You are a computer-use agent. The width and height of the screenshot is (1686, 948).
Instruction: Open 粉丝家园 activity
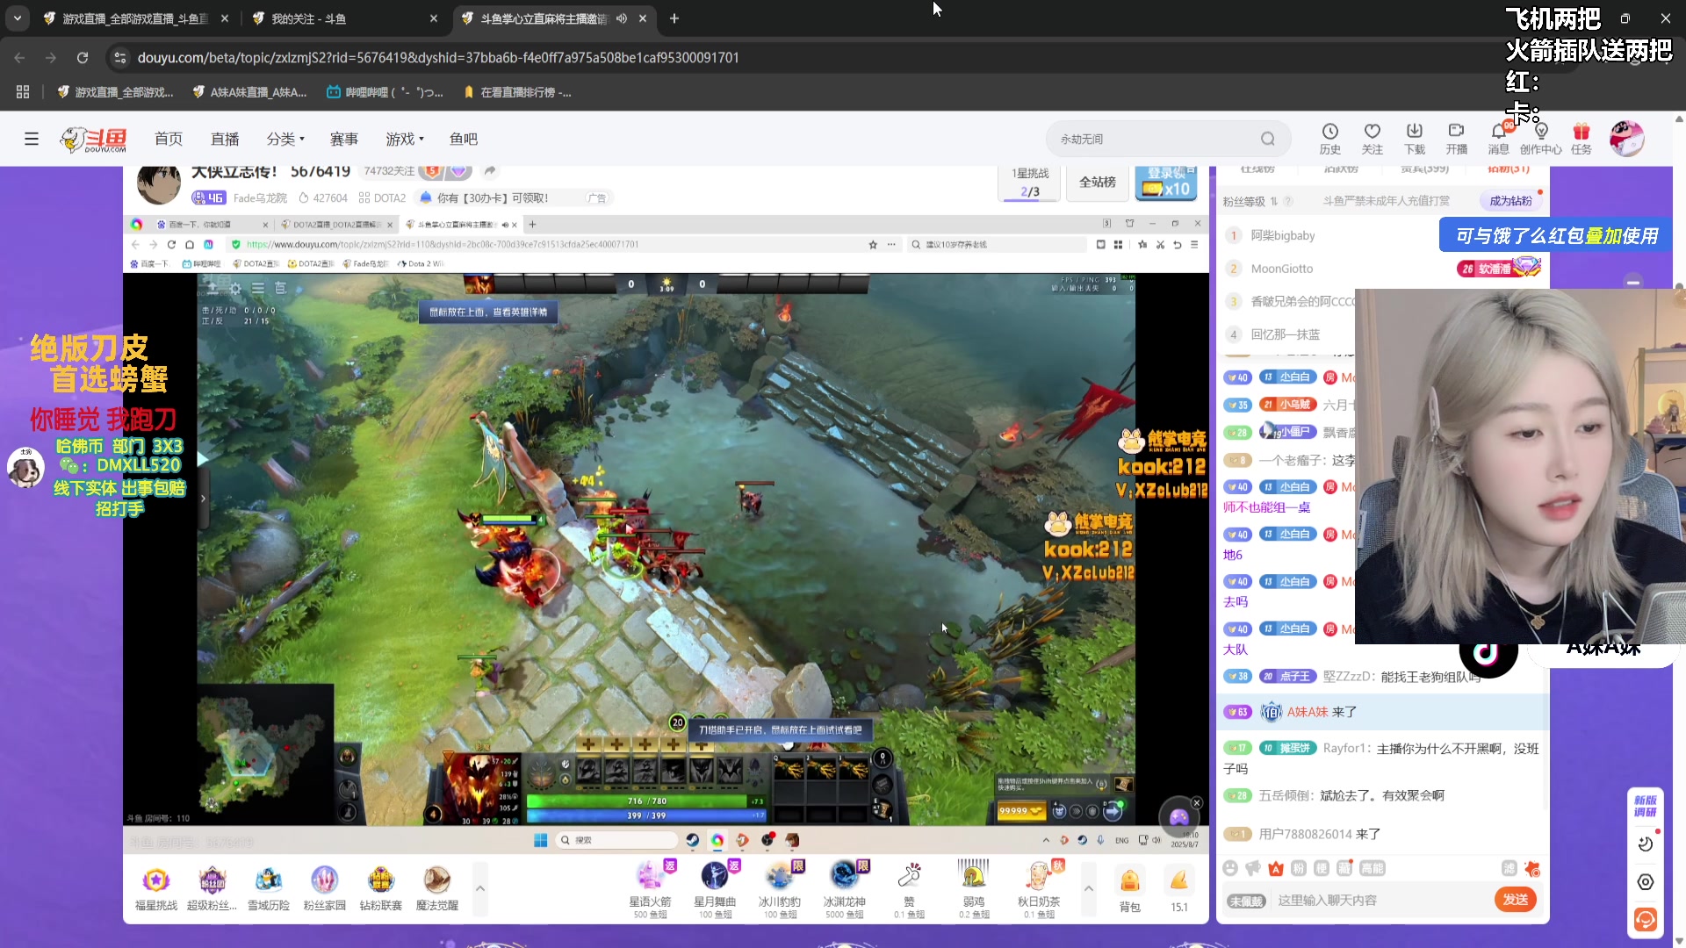pos(324,888)
